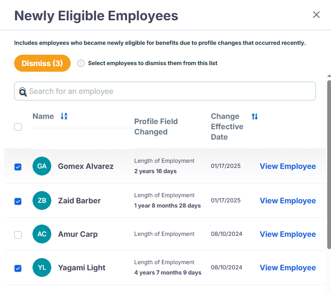Check the Amur Carp checkbox
Screen dimensions: 331x292
point(18,235)
